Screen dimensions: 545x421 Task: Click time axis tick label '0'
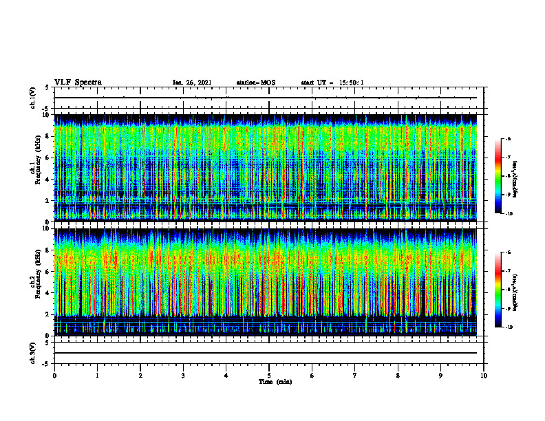tap(54, 376)
